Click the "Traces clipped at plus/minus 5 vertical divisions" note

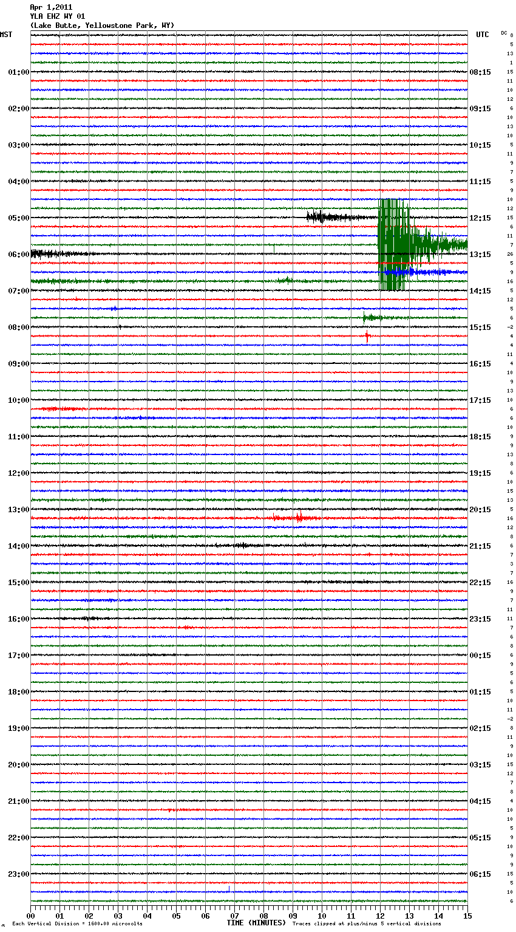pos(367,924)
